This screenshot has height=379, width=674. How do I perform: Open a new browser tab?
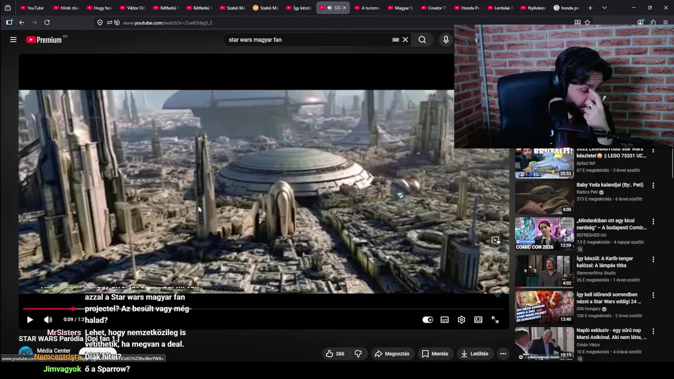coord(590,8)
